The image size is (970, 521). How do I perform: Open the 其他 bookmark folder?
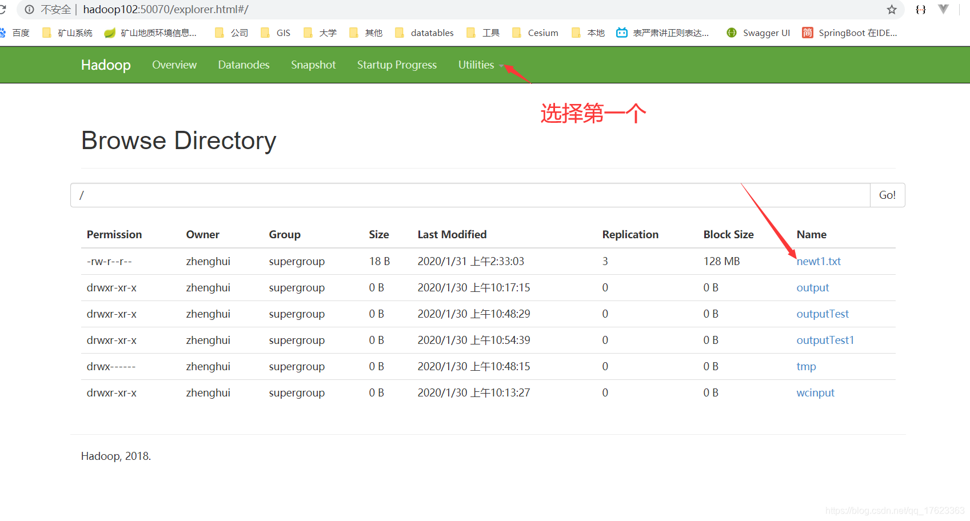tap(366, 33)
